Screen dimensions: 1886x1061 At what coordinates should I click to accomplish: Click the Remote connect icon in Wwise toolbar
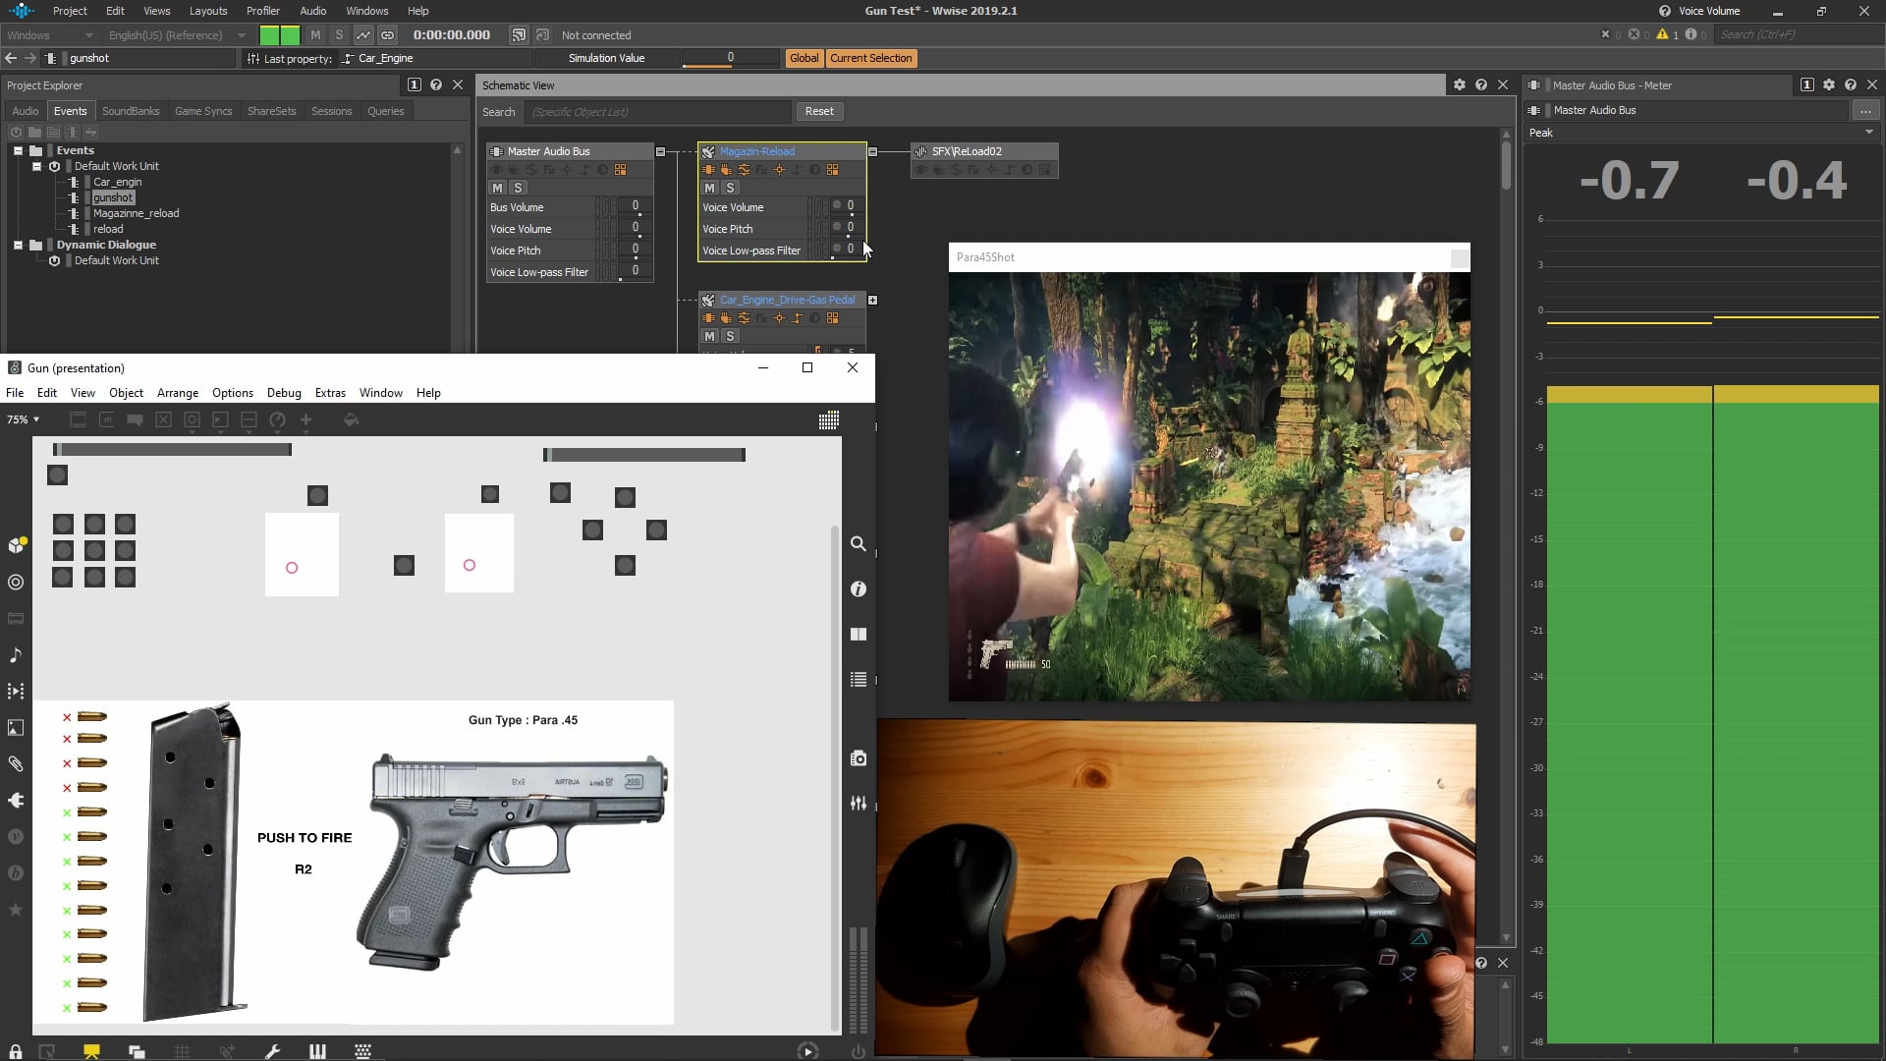coord(519,35)
